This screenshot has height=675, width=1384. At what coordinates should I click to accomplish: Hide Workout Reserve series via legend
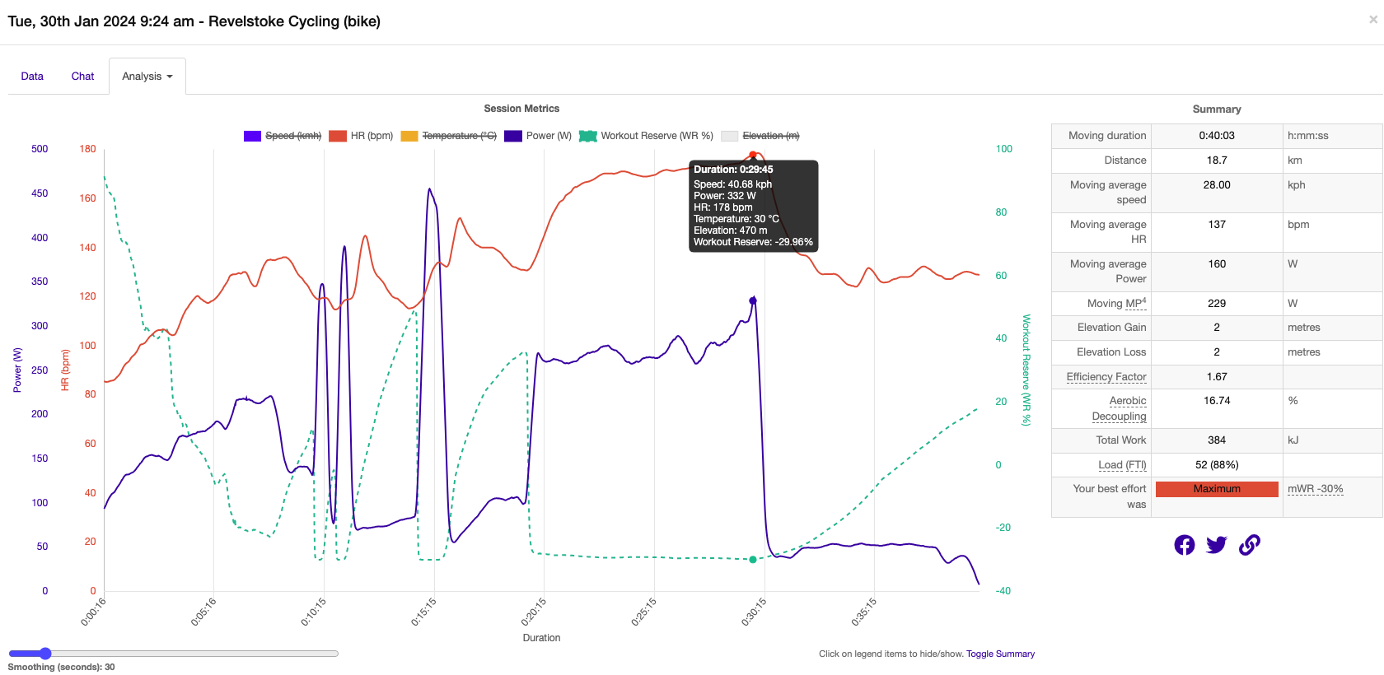[647, 136]
